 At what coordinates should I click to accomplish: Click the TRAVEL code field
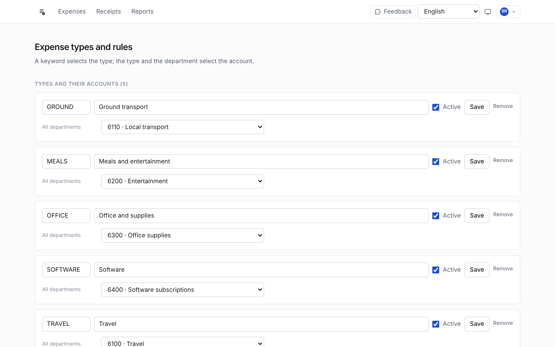(66, 324)
